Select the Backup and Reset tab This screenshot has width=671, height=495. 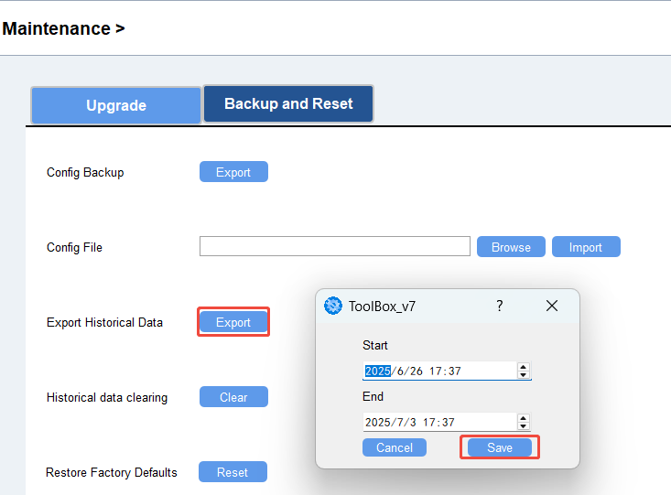[x=288, y=104]
